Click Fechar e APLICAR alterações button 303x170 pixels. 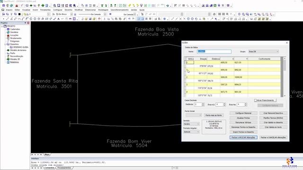pyautogui.click(x=243, y=137)
